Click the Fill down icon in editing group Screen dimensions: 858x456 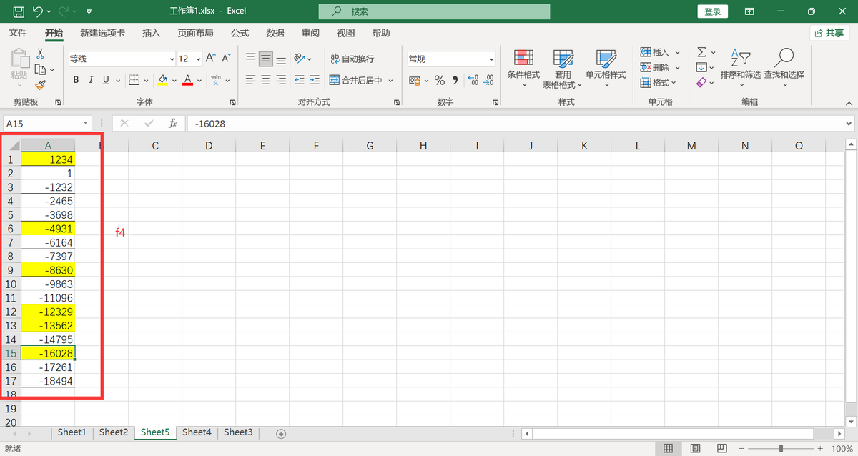(701, 67)
